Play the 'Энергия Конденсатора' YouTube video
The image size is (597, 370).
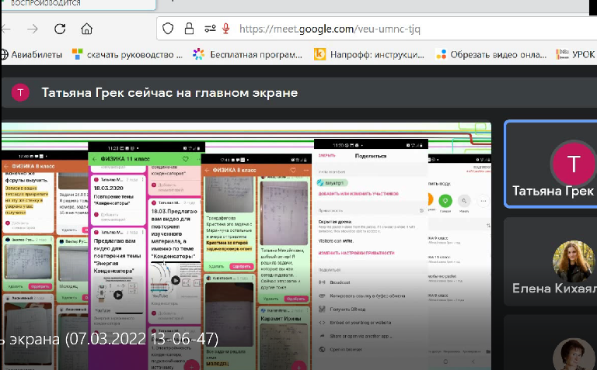point(118,295)
